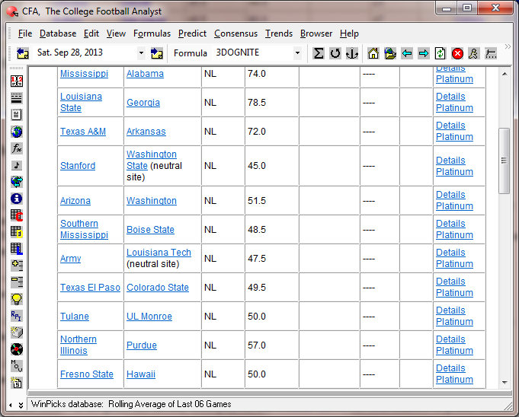Click the MOV sidebar icon
This screenshot has height=417, width=519.
point(17,366)
